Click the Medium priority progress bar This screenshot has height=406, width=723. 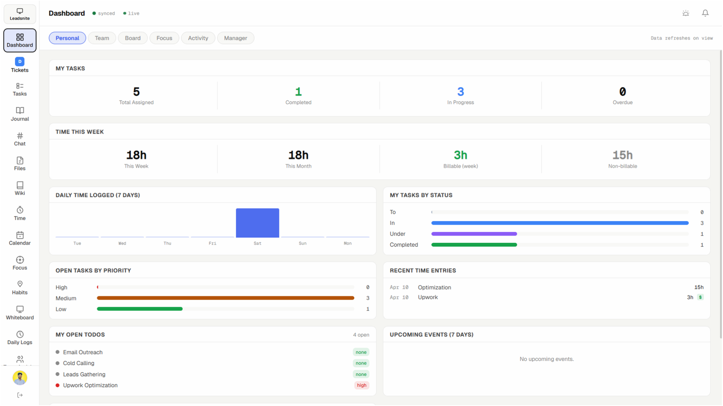(225, 298)
